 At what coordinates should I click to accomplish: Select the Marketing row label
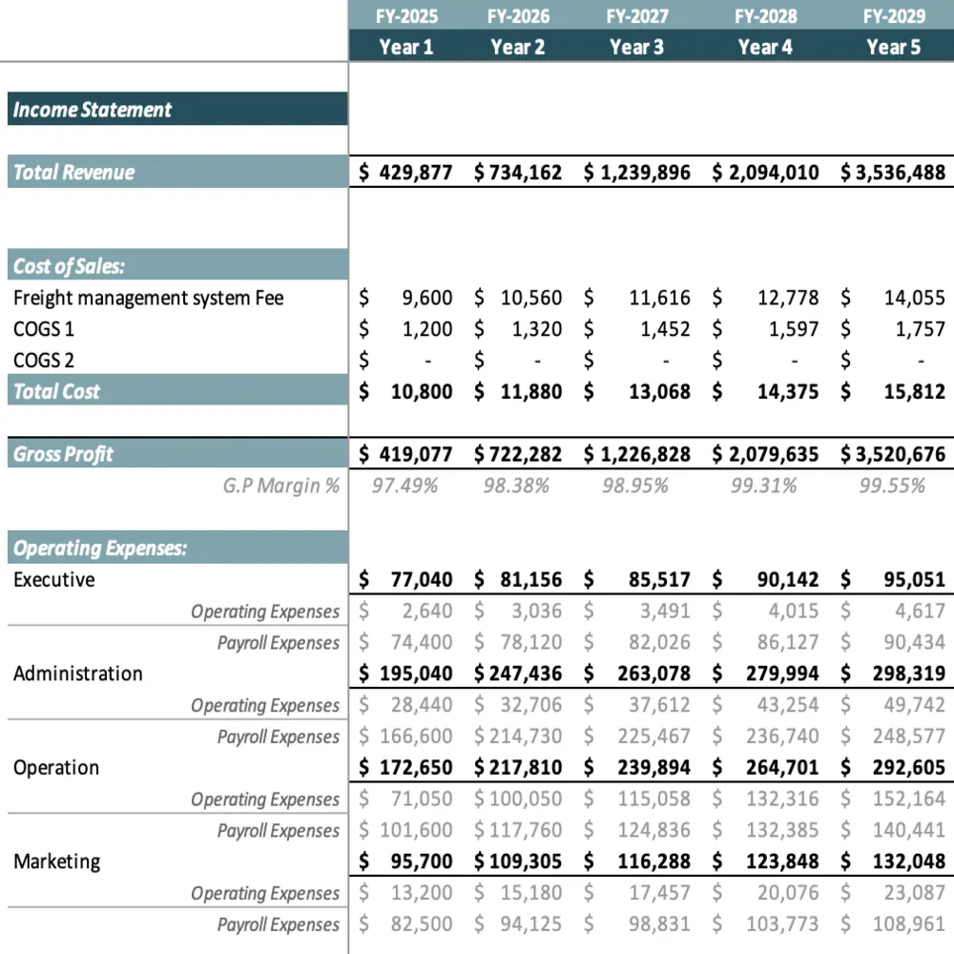coord(56,862)
